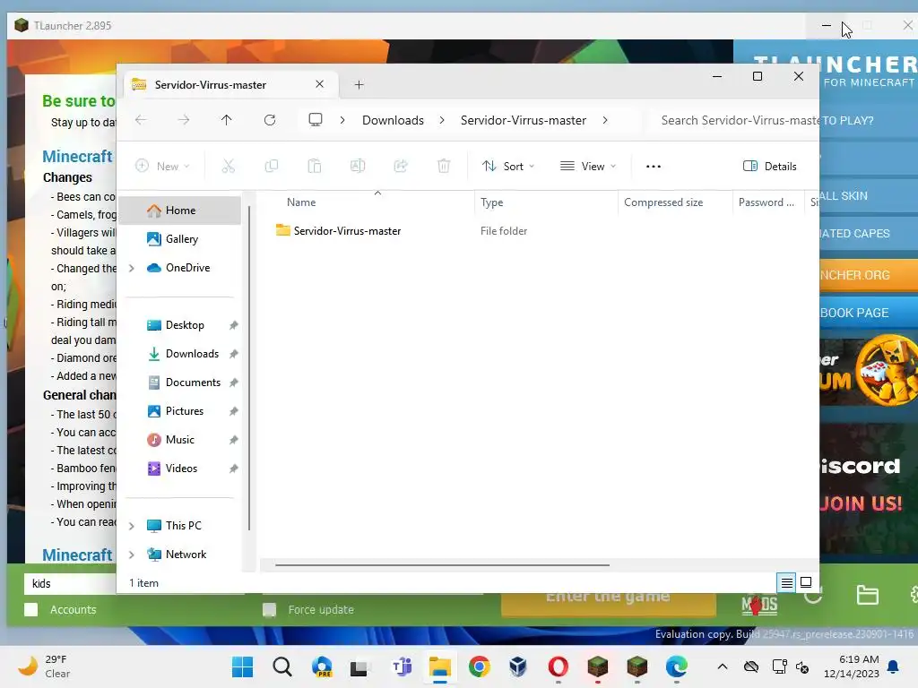
Task: Click Enter the game button in TLauncher
Action: [608, 603]
